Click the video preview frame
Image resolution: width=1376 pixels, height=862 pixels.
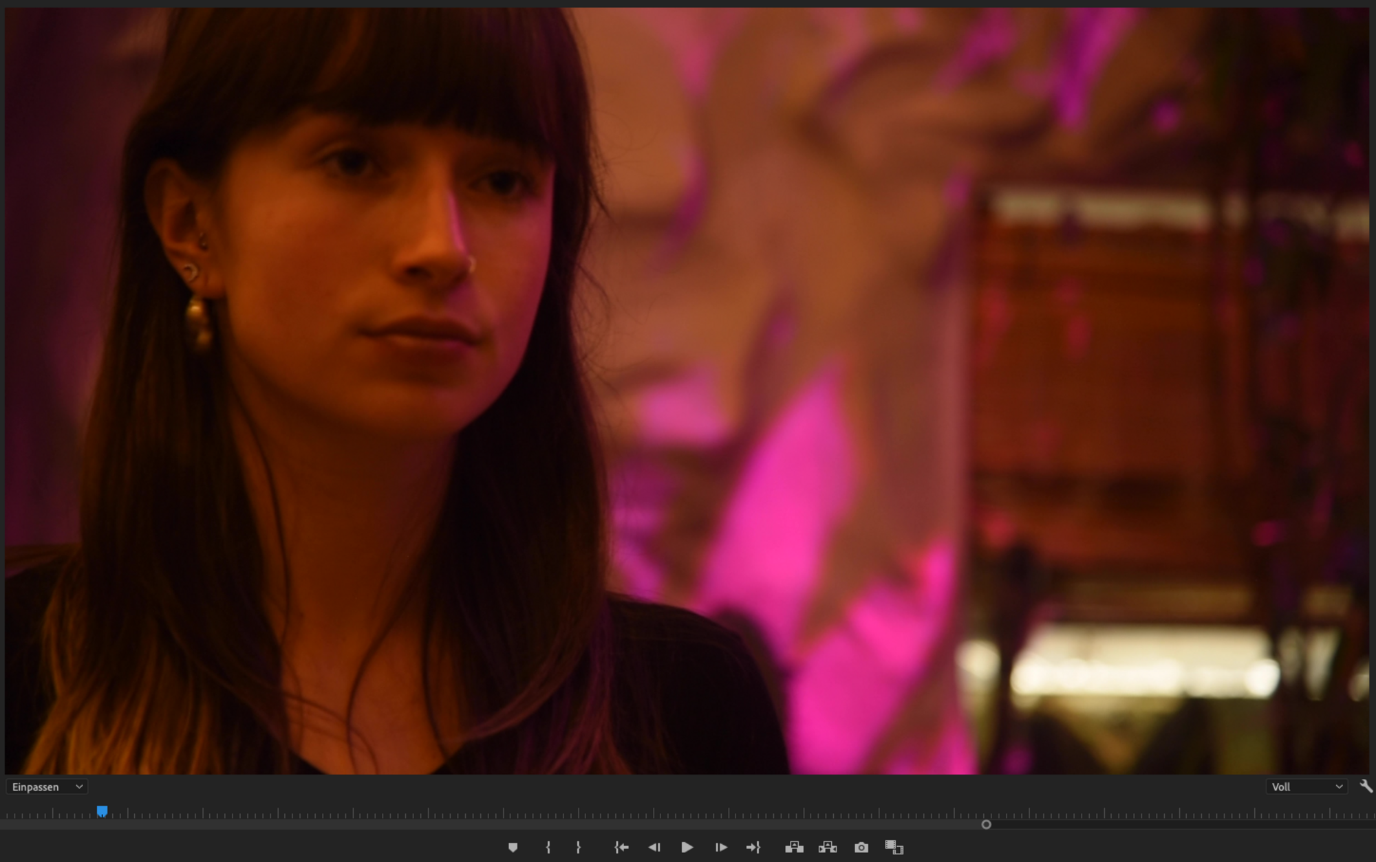[x=688, y=392]
